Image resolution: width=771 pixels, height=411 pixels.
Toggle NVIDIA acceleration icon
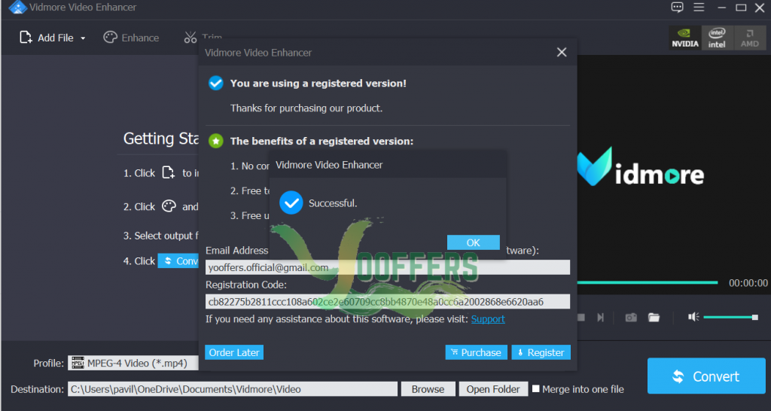[x=685, y=38]
